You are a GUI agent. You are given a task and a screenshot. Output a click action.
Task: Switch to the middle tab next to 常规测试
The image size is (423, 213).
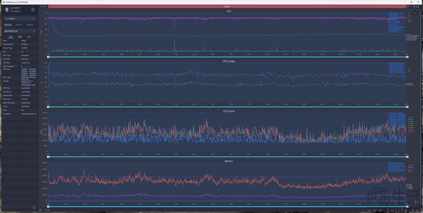(19, 25)
